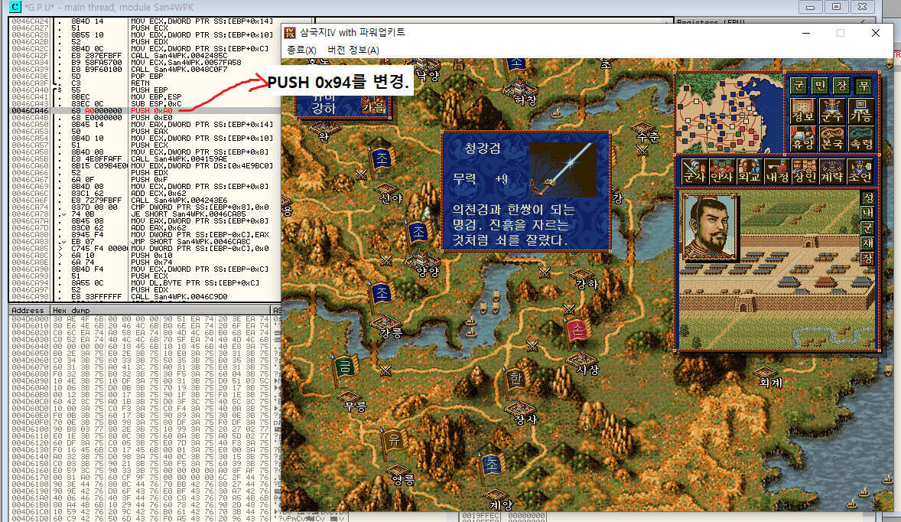The image size is (901, 522).
Task: Click the game window's title bar icon
Action: tap(290, 33)
